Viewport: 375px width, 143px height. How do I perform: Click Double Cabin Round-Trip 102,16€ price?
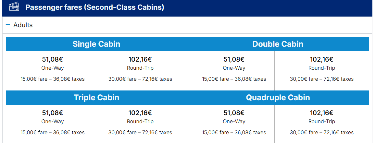click(322, 59)
